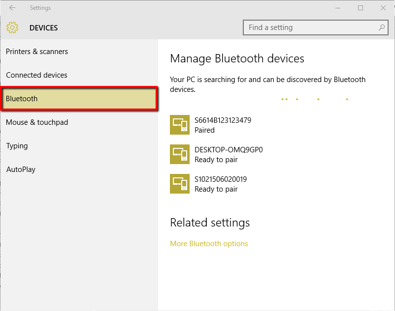
Task: Go to Connected devices settings
Action: pyautogui.click(x=36, y=75)
